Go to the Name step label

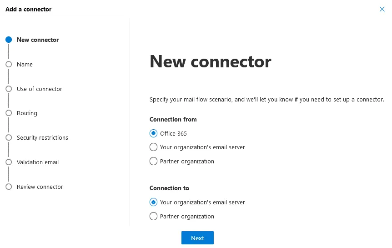25,64
